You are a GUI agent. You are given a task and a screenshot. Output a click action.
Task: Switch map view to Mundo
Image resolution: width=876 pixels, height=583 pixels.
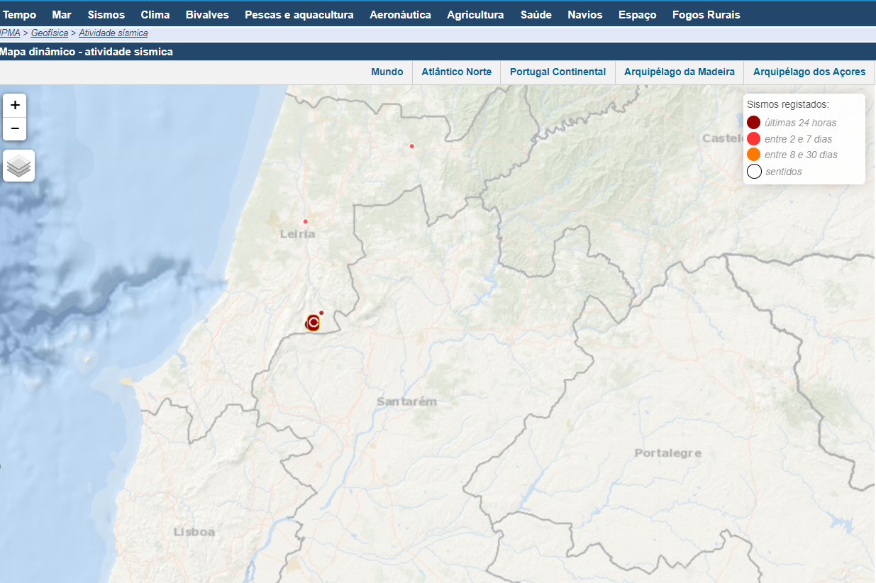[x=387, y=72]
